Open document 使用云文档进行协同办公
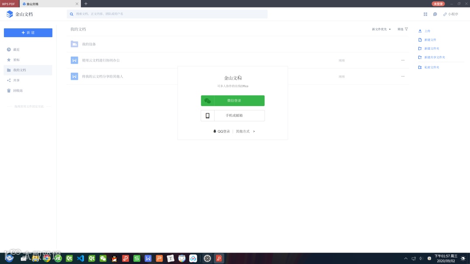 pos(101,61)
